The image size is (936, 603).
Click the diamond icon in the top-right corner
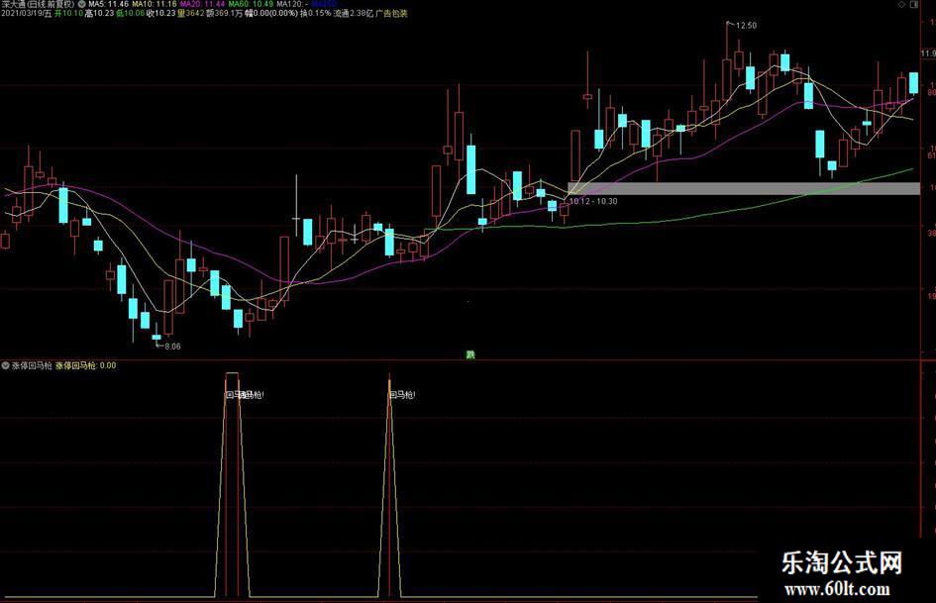(x=902, y=4)
